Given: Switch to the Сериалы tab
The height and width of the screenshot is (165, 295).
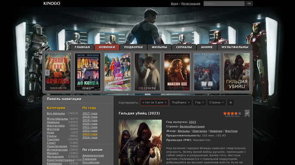Looking at the screenshot, I should tap(184, 47).
